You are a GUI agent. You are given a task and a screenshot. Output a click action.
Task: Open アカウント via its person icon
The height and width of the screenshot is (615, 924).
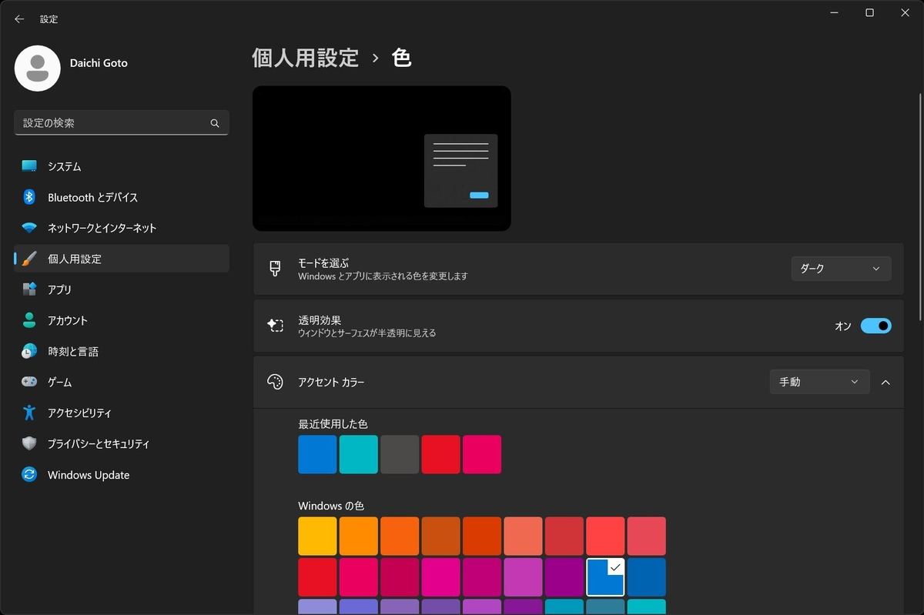[29, 320]
